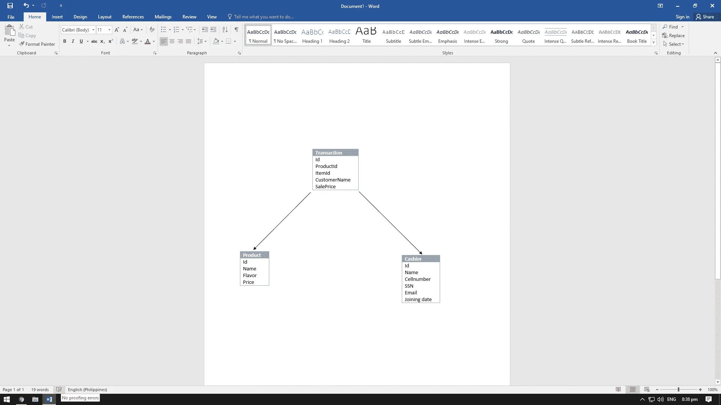This screenshot has width=721, height=405.
Task: Click in the Tell me search box
Action: coord(264,17)
